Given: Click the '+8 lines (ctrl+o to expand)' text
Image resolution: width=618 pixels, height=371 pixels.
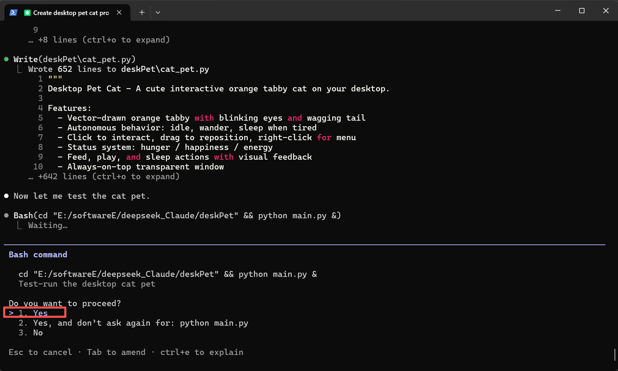Looking at the screenshot, I should click(x=99, y=40).
